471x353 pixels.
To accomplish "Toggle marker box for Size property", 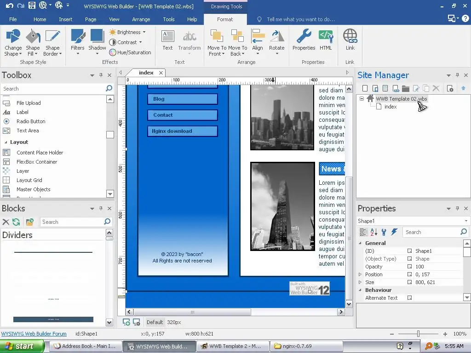I will coord(409,282).
